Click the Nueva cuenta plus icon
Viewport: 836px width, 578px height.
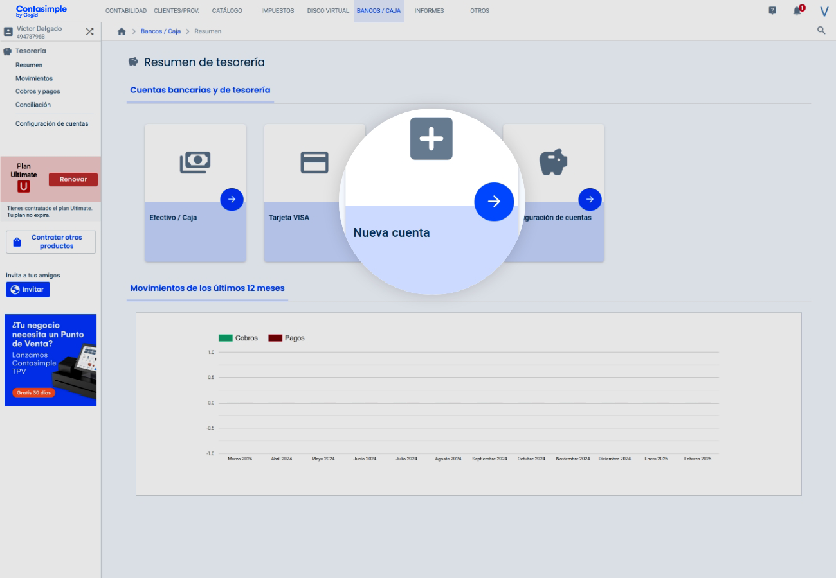(x=432, y=138)
